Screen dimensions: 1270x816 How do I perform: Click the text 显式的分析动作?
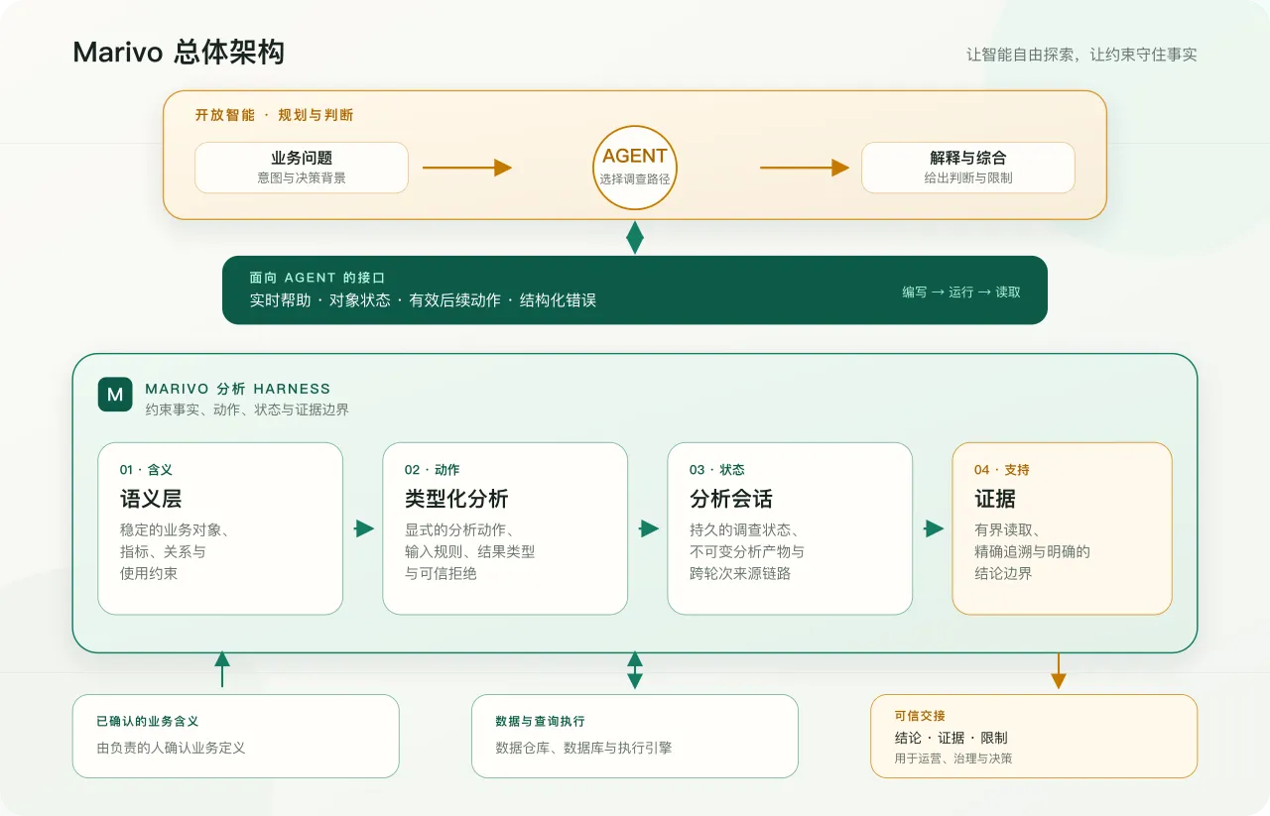pyautogui.click(x=459, y=529)
